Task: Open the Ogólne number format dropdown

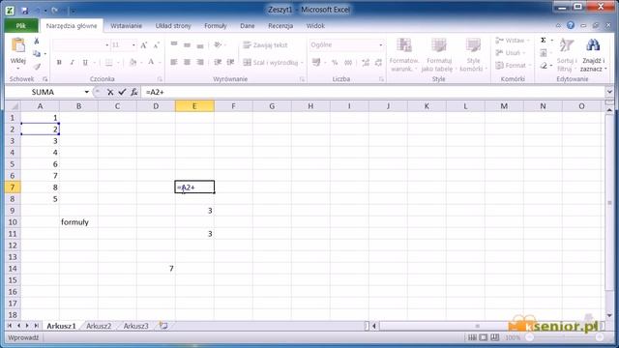Action: coord(380,45)
